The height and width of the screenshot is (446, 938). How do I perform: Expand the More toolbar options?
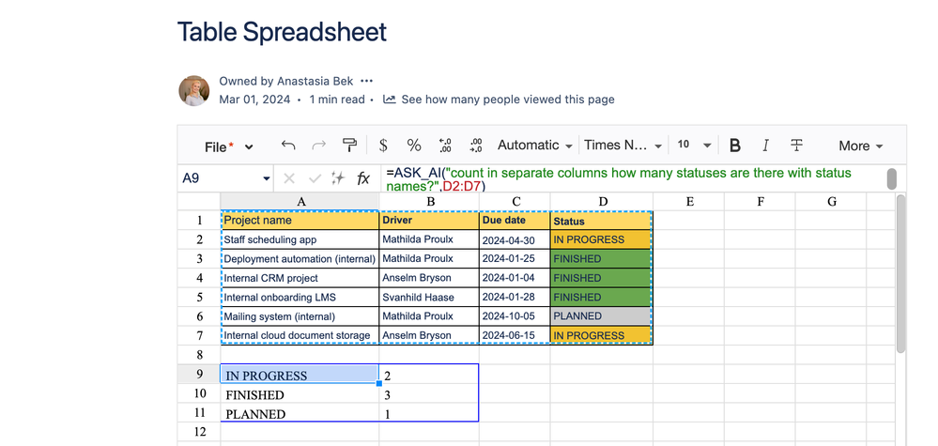click(x=860, y=146)
